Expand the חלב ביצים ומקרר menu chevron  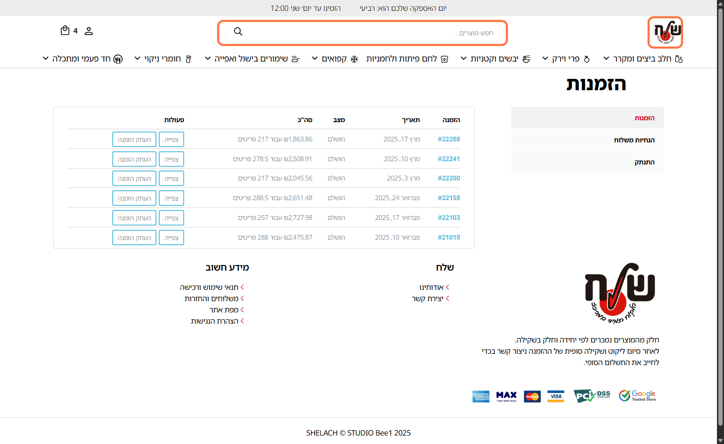607,58
